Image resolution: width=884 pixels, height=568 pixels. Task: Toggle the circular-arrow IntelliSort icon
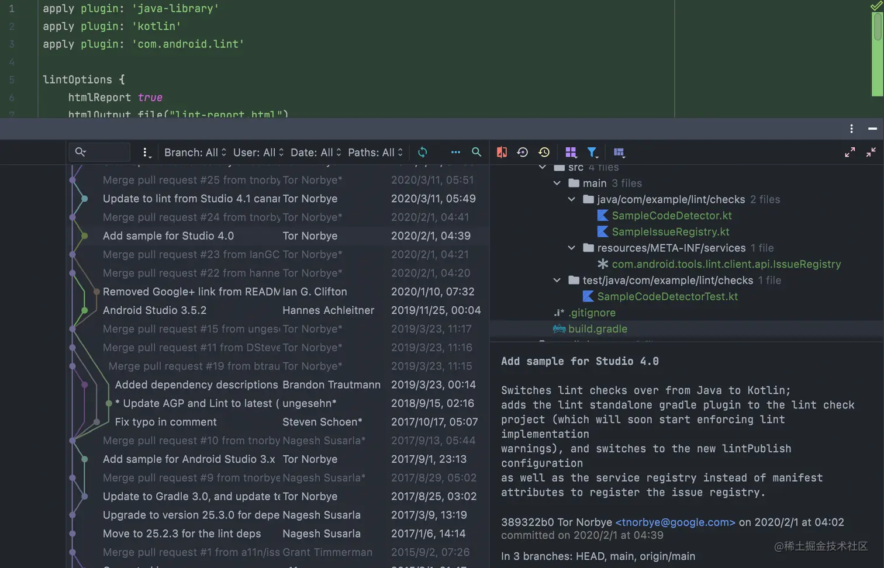pos(523,152)
